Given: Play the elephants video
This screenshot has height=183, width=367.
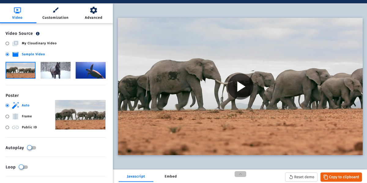Looking at the screenshot, I should point(240,87).
